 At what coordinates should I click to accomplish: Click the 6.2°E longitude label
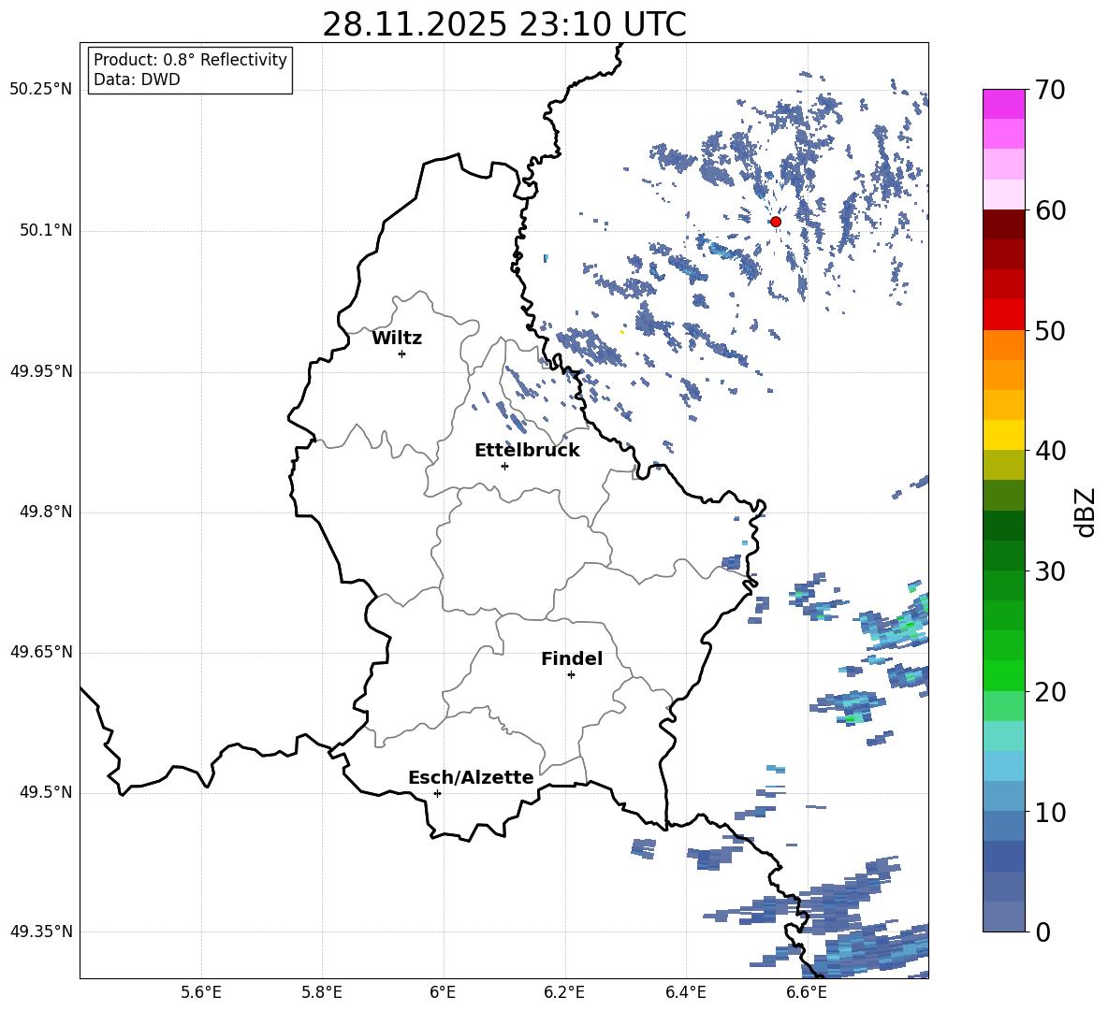[564, 992]
